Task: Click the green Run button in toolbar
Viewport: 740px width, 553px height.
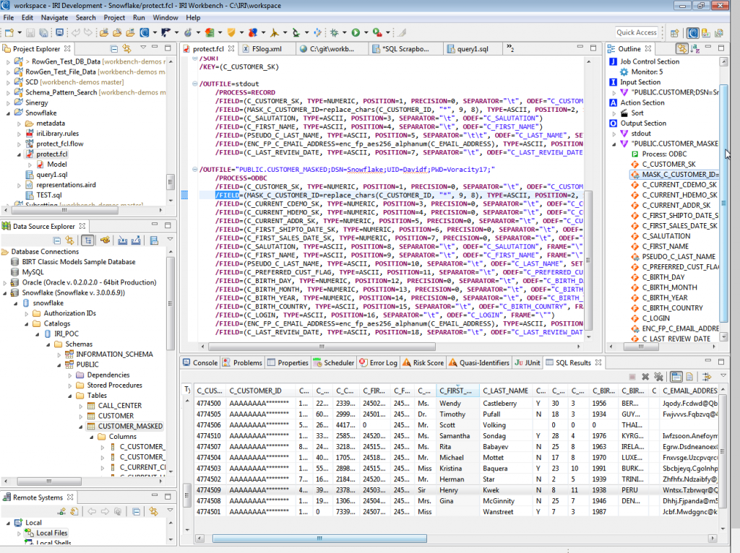Action: click(356, 32)
